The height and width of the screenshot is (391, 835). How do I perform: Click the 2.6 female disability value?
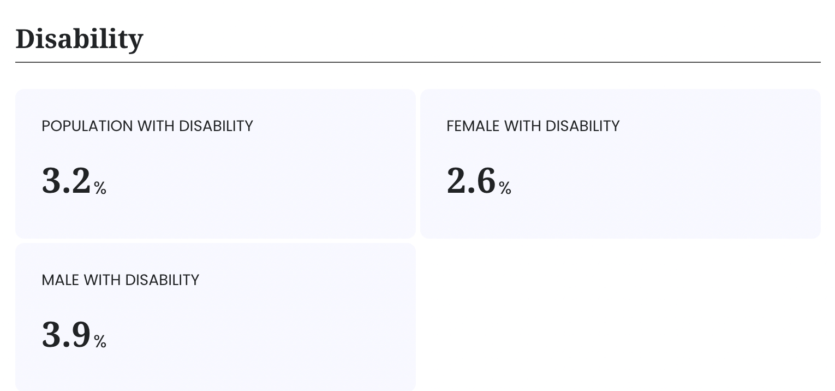click(x=471, y=181)
